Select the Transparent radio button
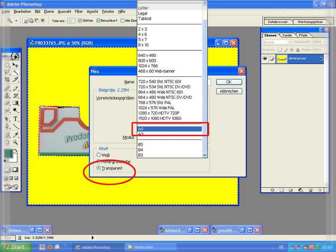 point(99,168)
